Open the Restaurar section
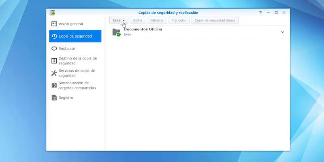Viewport: 324px width, 162px height. click(x=75, y=49)
